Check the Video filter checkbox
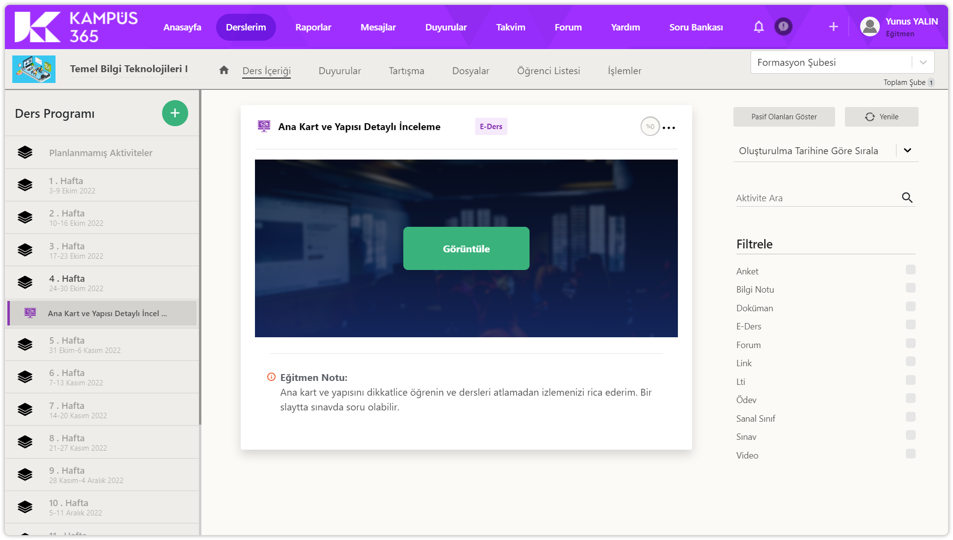953x540 pixels. pos(910,454)
